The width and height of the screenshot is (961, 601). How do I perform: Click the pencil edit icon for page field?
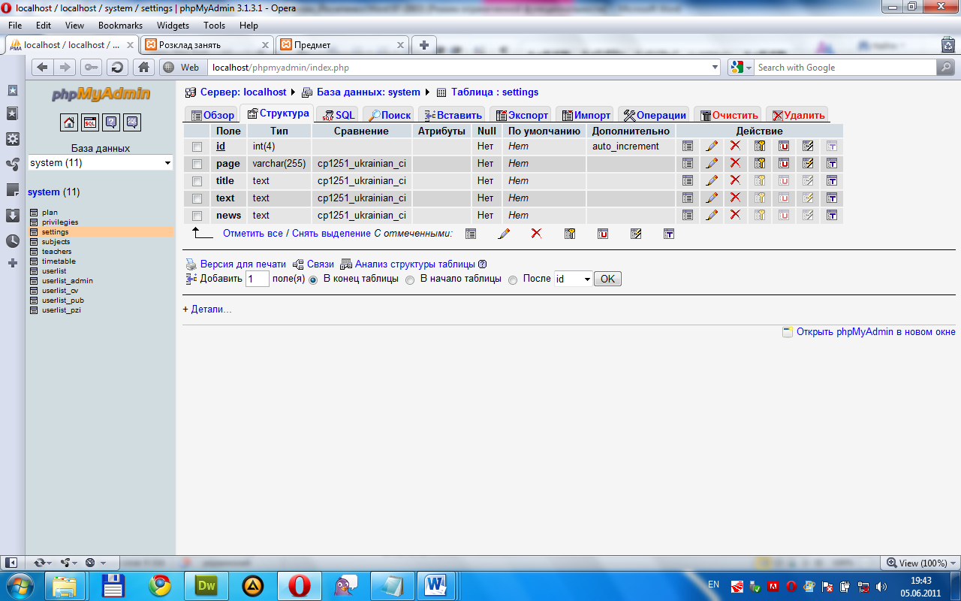click(x=712, y=164)
